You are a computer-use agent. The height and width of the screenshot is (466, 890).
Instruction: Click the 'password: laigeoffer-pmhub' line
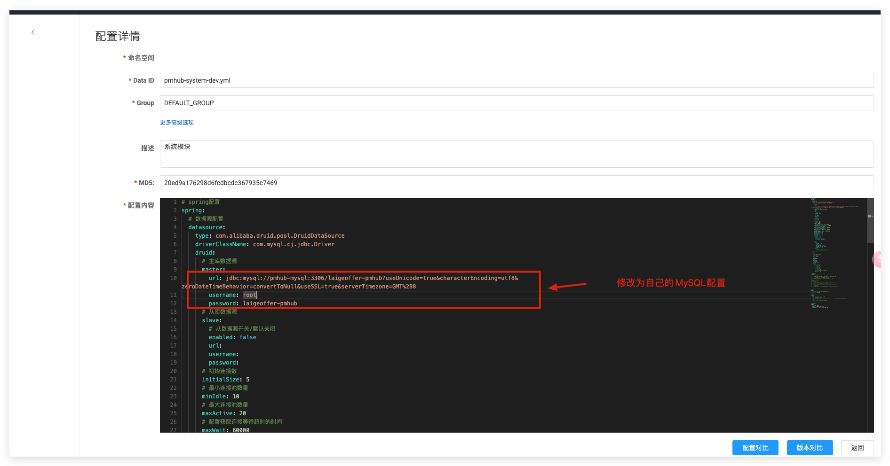coord(253,303)
